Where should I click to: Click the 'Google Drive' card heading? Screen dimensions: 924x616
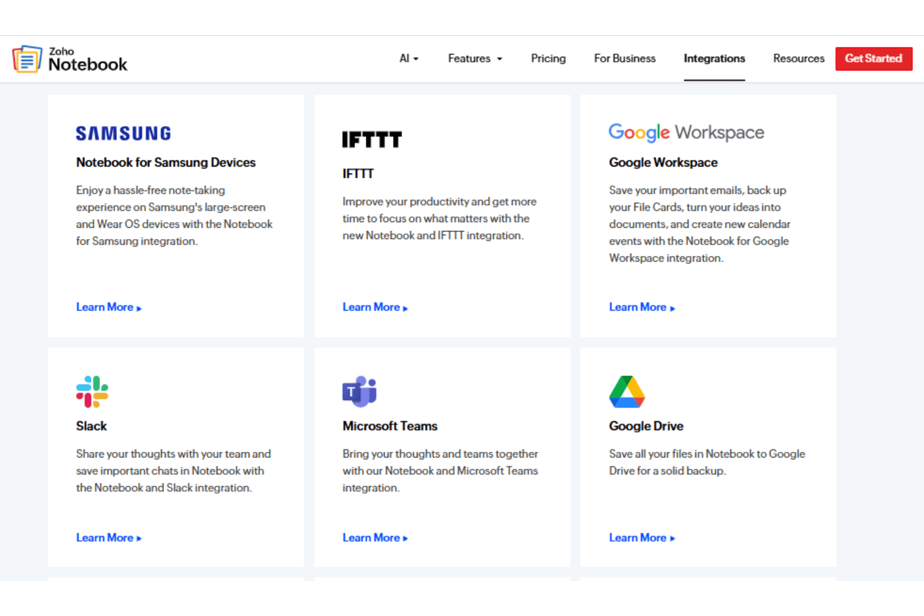(646, 426)
